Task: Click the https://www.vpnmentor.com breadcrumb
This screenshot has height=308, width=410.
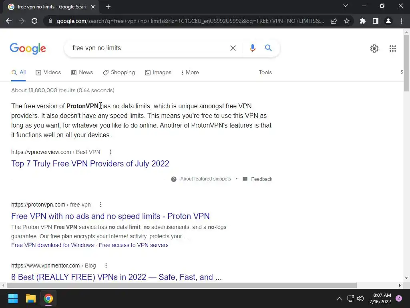Action: [46, 265]
